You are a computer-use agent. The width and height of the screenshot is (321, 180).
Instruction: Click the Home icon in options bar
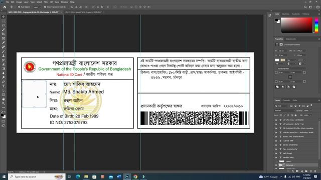pyautogui.click(x=5, y=7)
